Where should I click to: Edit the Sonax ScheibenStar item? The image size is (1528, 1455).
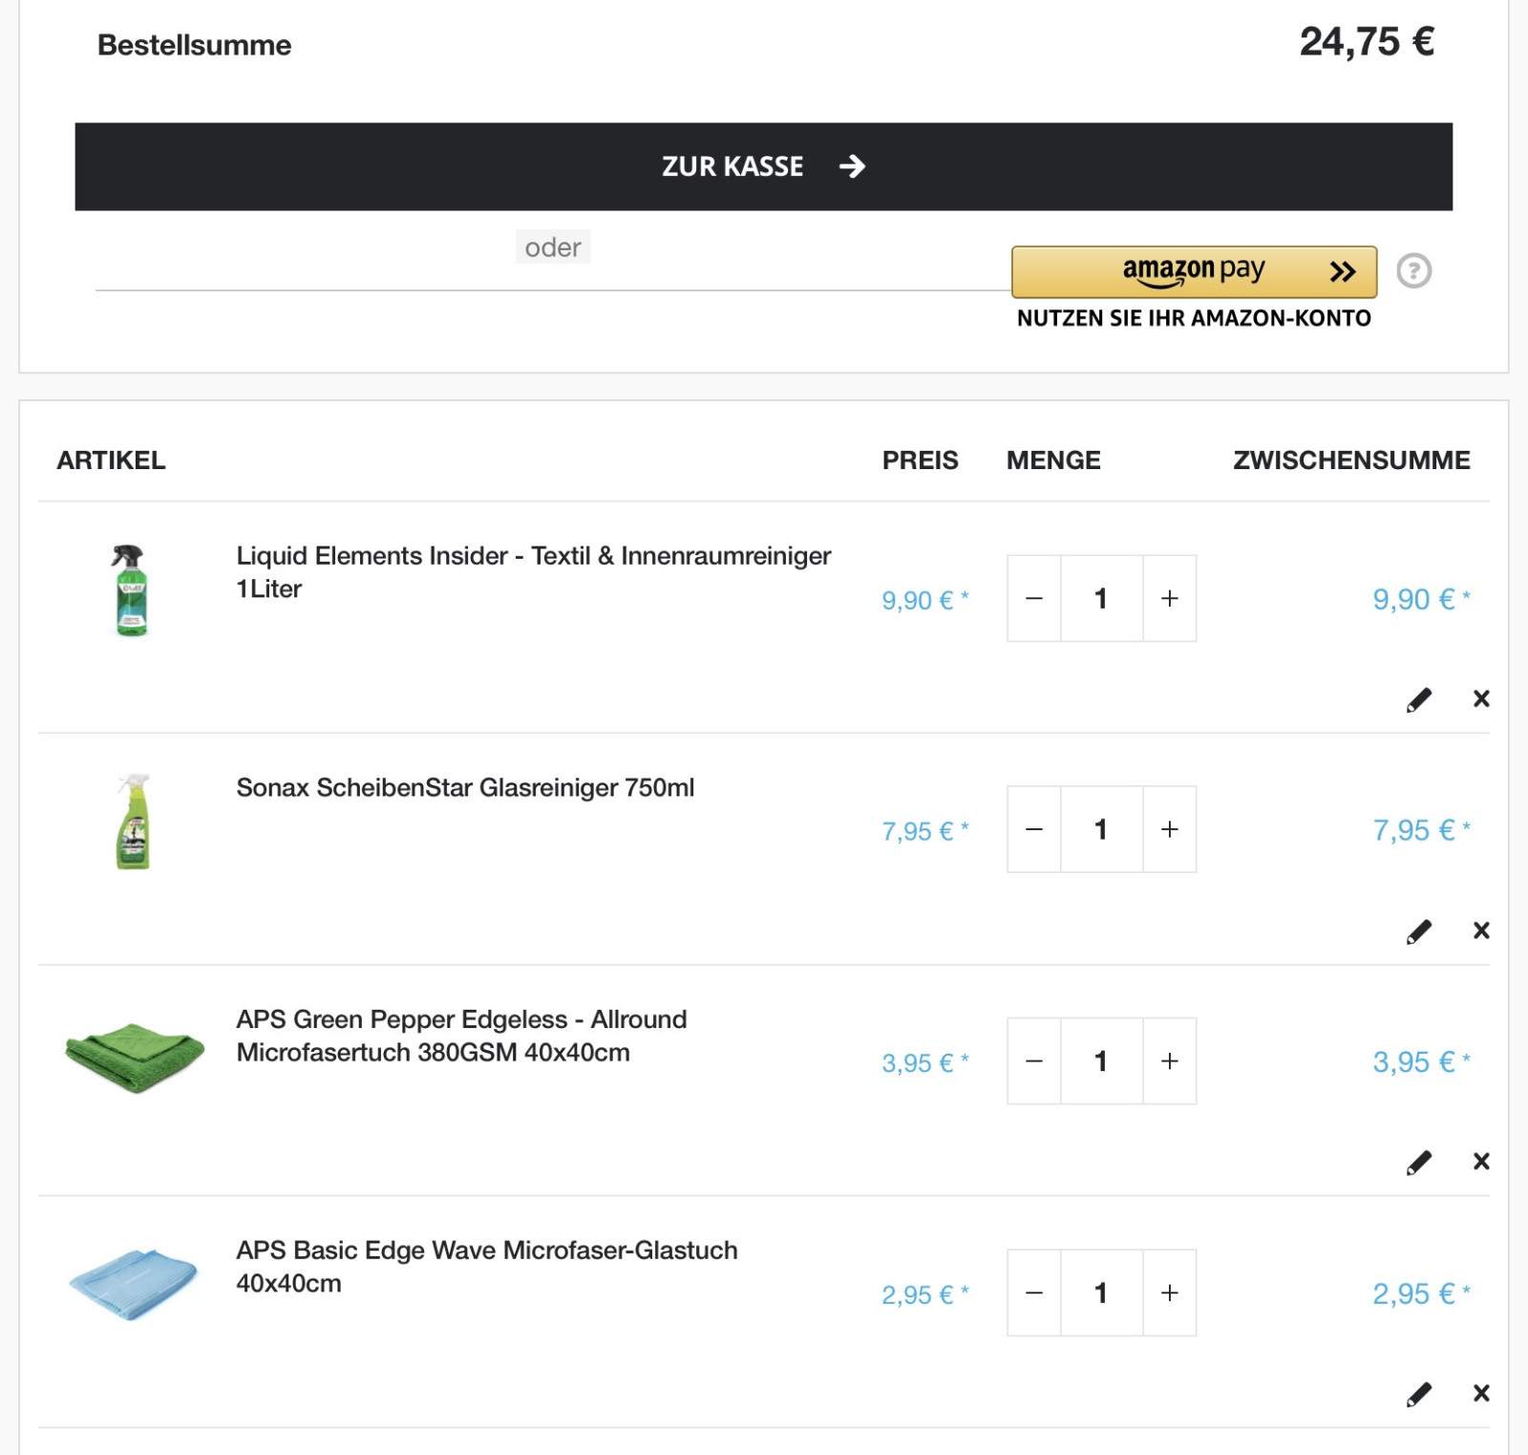[1419, 931]
